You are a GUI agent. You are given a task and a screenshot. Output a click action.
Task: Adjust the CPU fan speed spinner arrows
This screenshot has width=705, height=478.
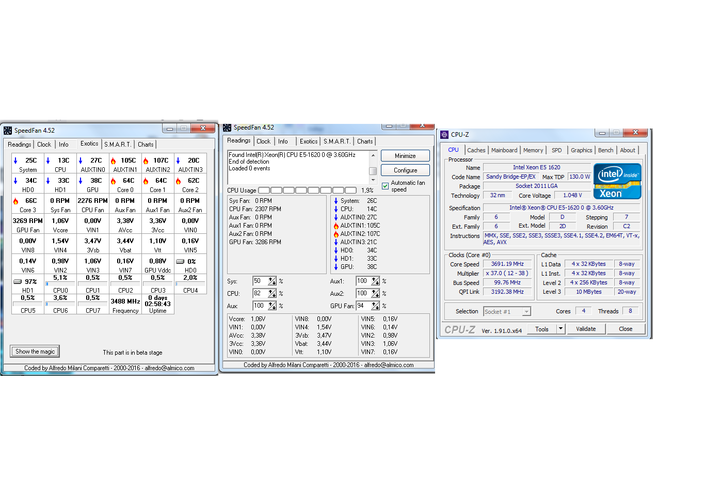[273, 293]
